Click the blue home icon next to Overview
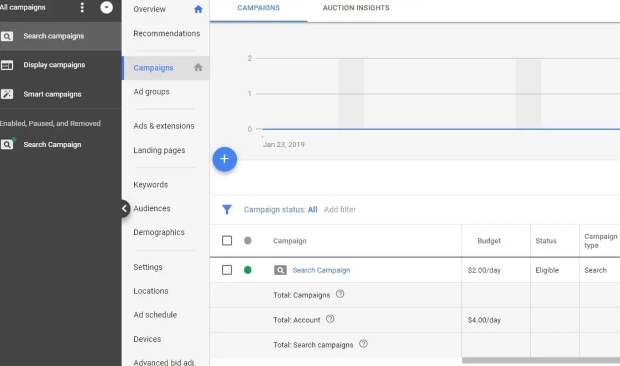 198,9
